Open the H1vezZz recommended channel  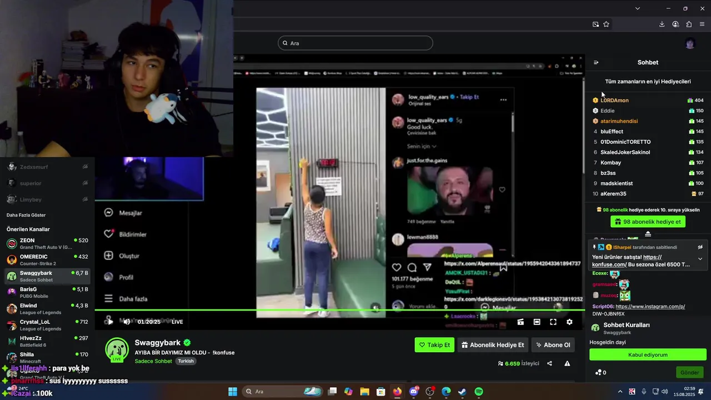(47, 341)
